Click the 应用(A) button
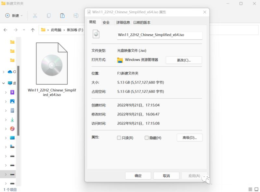This screenshot has height=192, width=260. point(194,176)
